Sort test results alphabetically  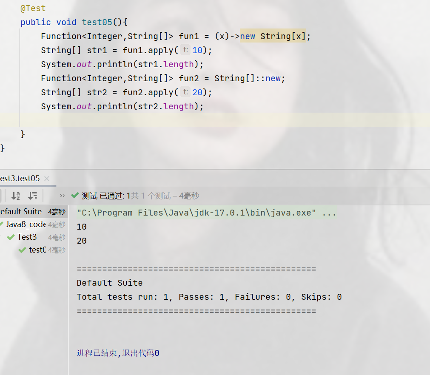tap(16, 196)
